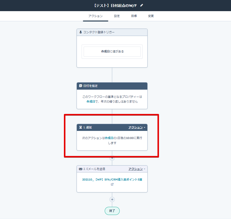The height and width of the screenshot is (219, 231).
Task: Open アクション dropdown on the 遅延 card
Action: pyautogui.click(x=137, y=127)
